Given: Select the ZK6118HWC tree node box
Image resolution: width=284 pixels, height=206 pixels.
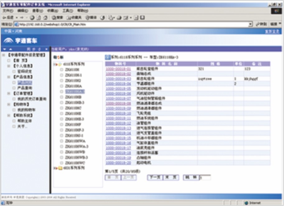Looking at the screenshot, I should [x=62, y=163].
